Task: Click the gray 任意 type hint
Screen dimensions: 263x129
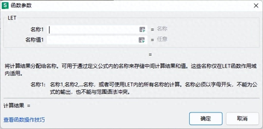Action: click(162, 39)
